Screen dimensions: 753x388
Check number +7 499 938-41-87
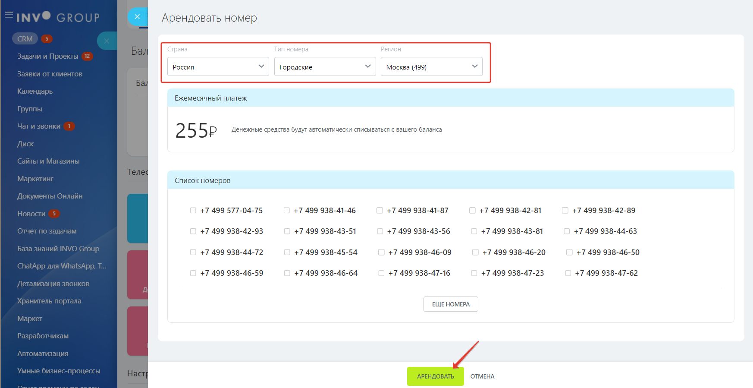(x=380, y=211)
